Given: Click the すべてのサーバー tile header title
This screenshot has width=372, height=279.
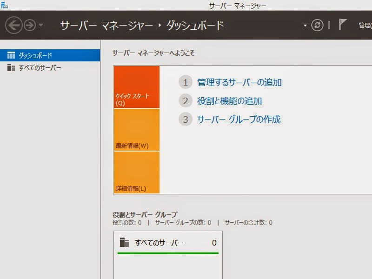Looking at the screenshot, I should pos(159,243).
